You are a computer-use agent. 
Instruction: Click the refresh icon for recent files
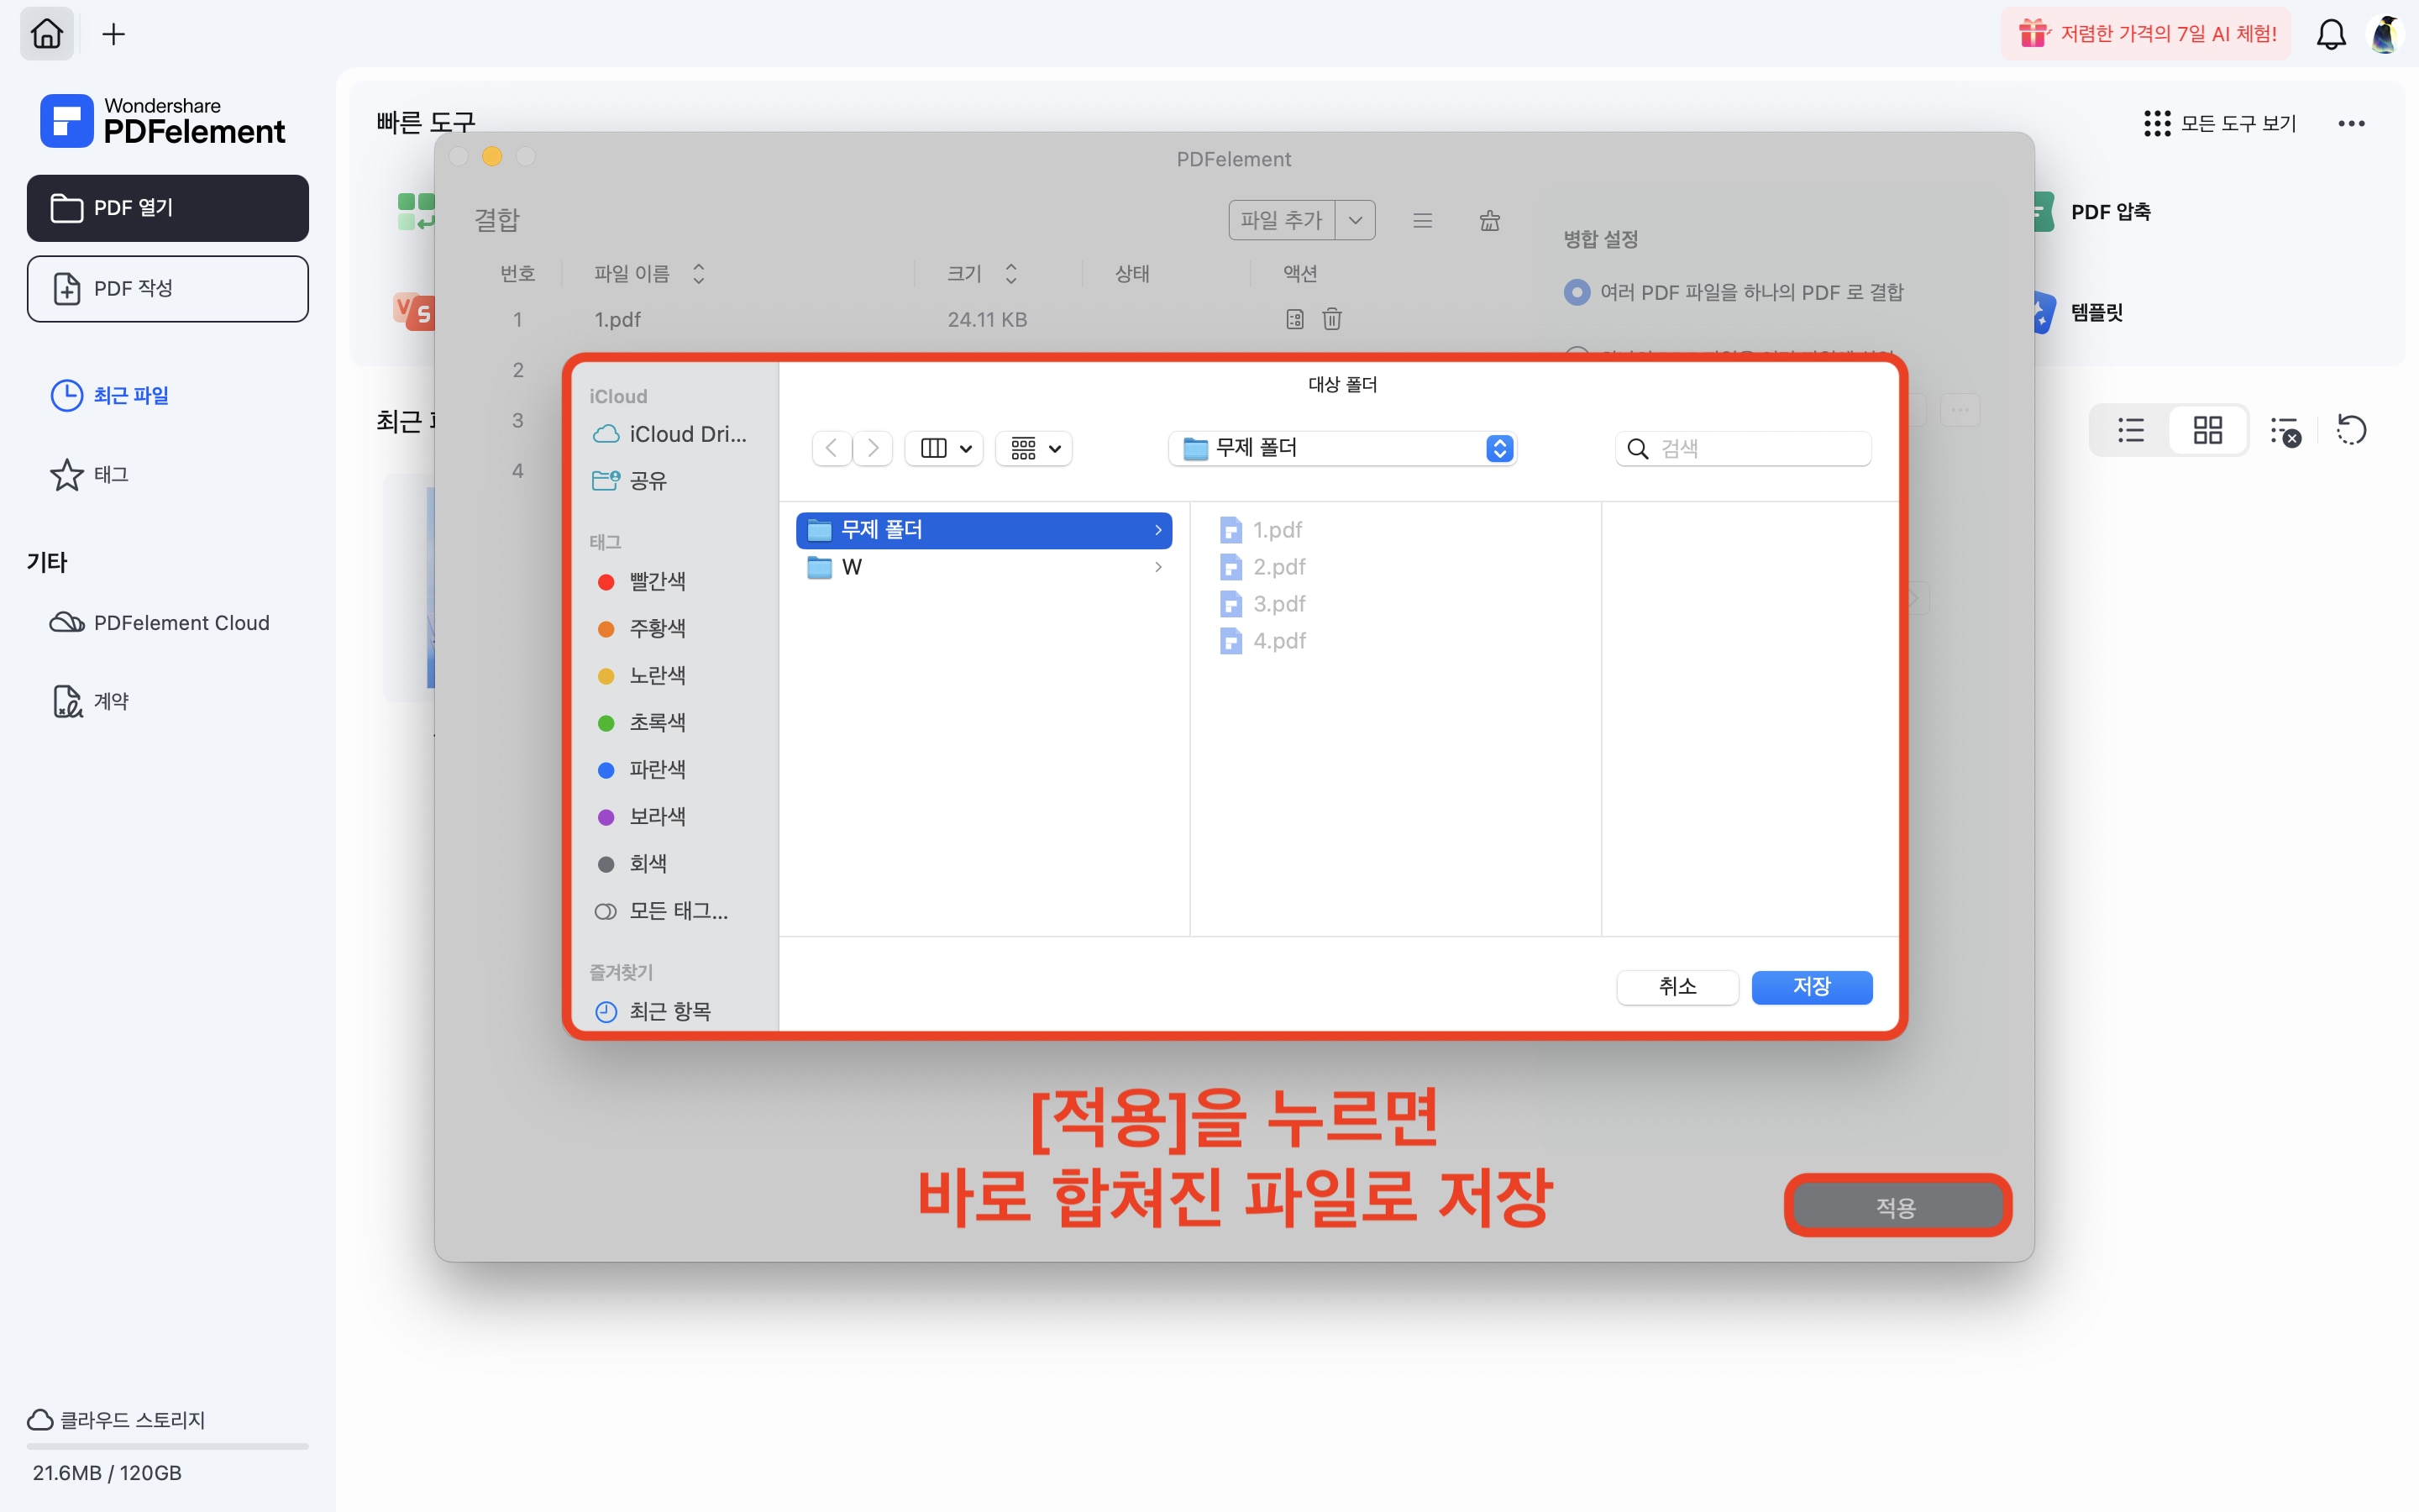click(2351, 430)
